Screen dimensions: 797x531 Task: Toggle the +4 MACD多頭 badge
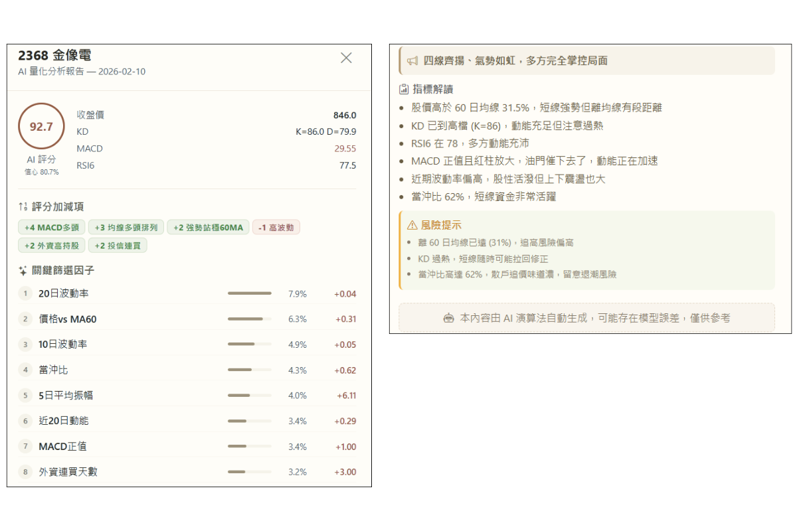pos(51,227)
